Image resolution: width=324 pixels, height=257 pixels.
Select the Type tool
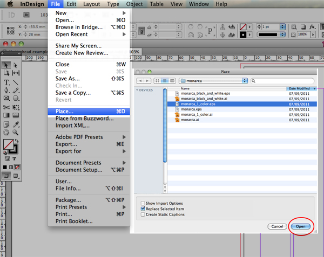click(6, 82)
